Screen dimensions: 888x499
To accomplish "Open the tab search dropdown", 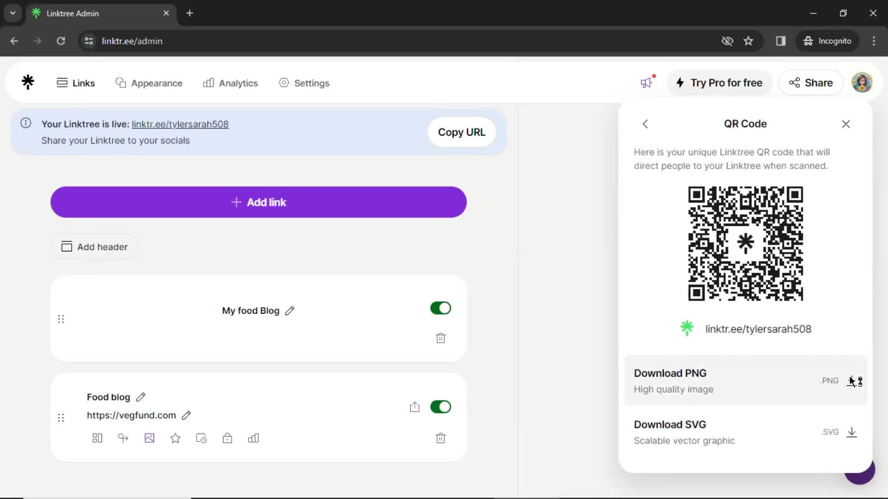I will [x=13, y=13].
